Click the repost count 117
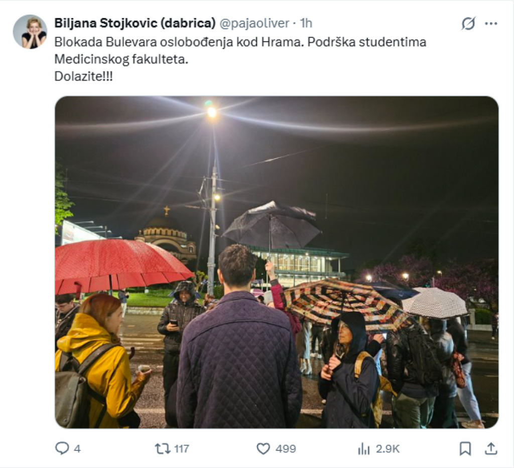This screenshot has height=468, width=514. [x=181, y=448]
